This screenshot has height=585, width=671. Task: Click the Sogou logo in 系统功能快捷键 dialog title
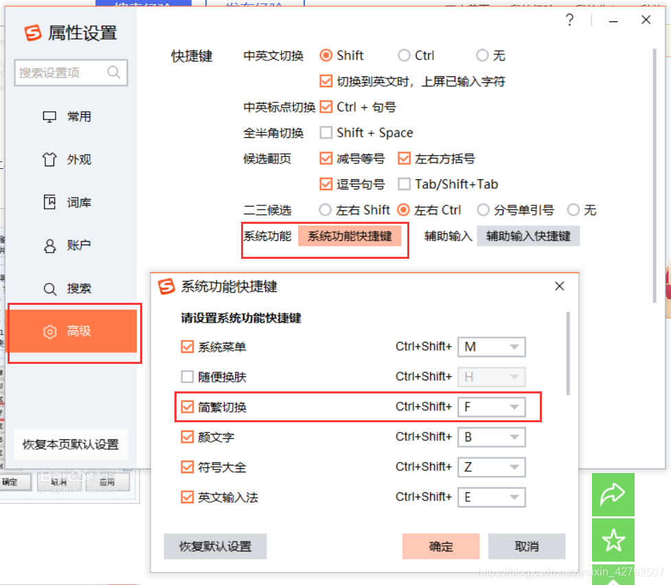pyautogui.click(x=167, y=286)
